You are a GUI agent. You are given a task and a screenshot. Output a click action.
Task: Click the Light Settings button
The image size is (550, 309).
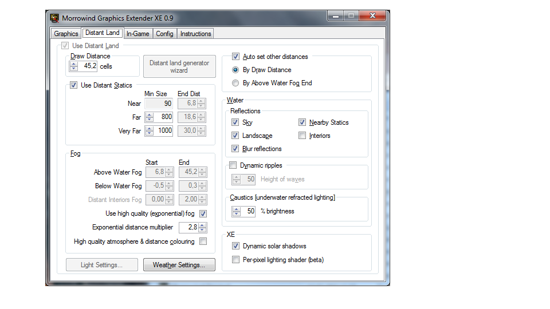pos(102,265)
